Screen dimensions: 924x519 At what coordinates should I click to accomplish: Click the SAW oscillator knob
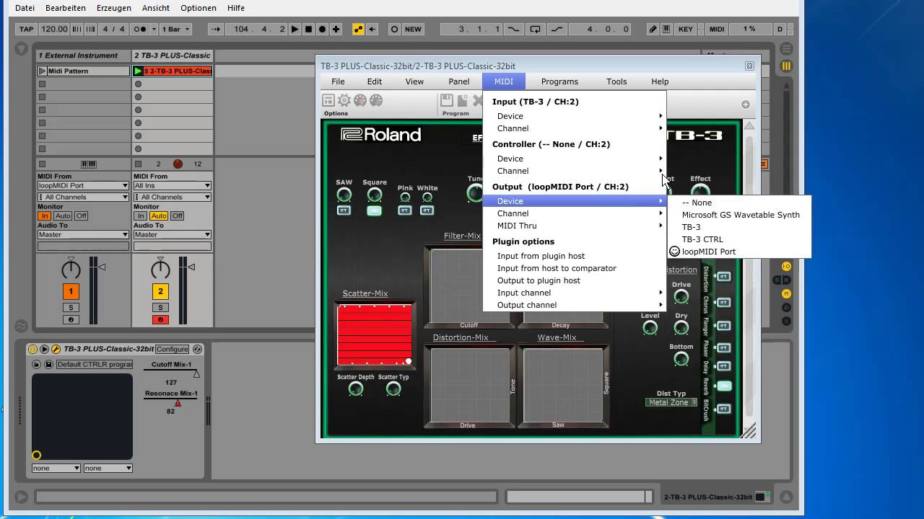click(x=344, y=195)
